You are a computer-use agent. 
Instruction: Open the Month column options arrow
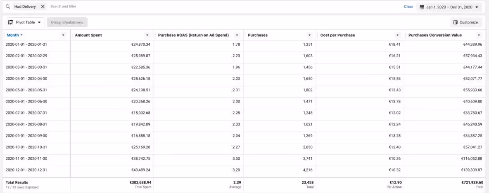pos(63,35)
